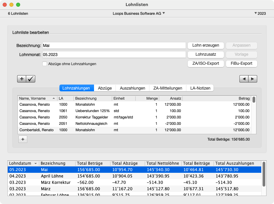Open the Loops Business Software AG dropdown

(x=139, y=13)
